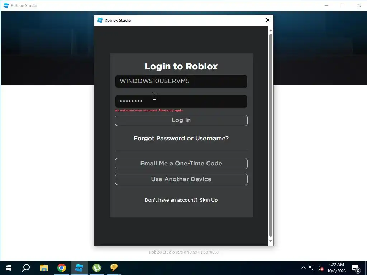Click the Login to Roblox heading
Screen dimensions: 367x275
tap(181, 66)
